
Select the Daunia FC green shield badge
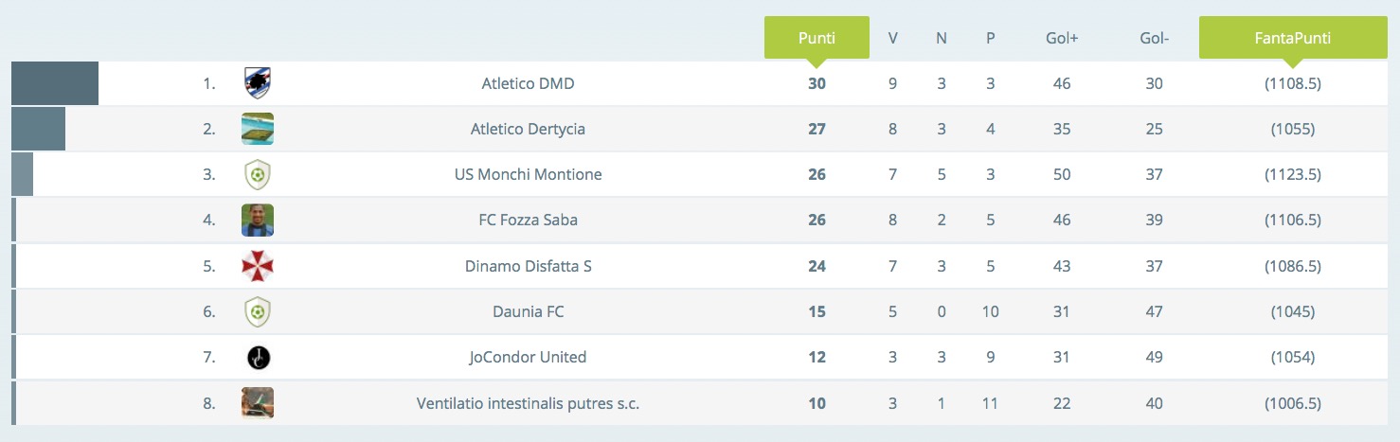tap(258, 311)
